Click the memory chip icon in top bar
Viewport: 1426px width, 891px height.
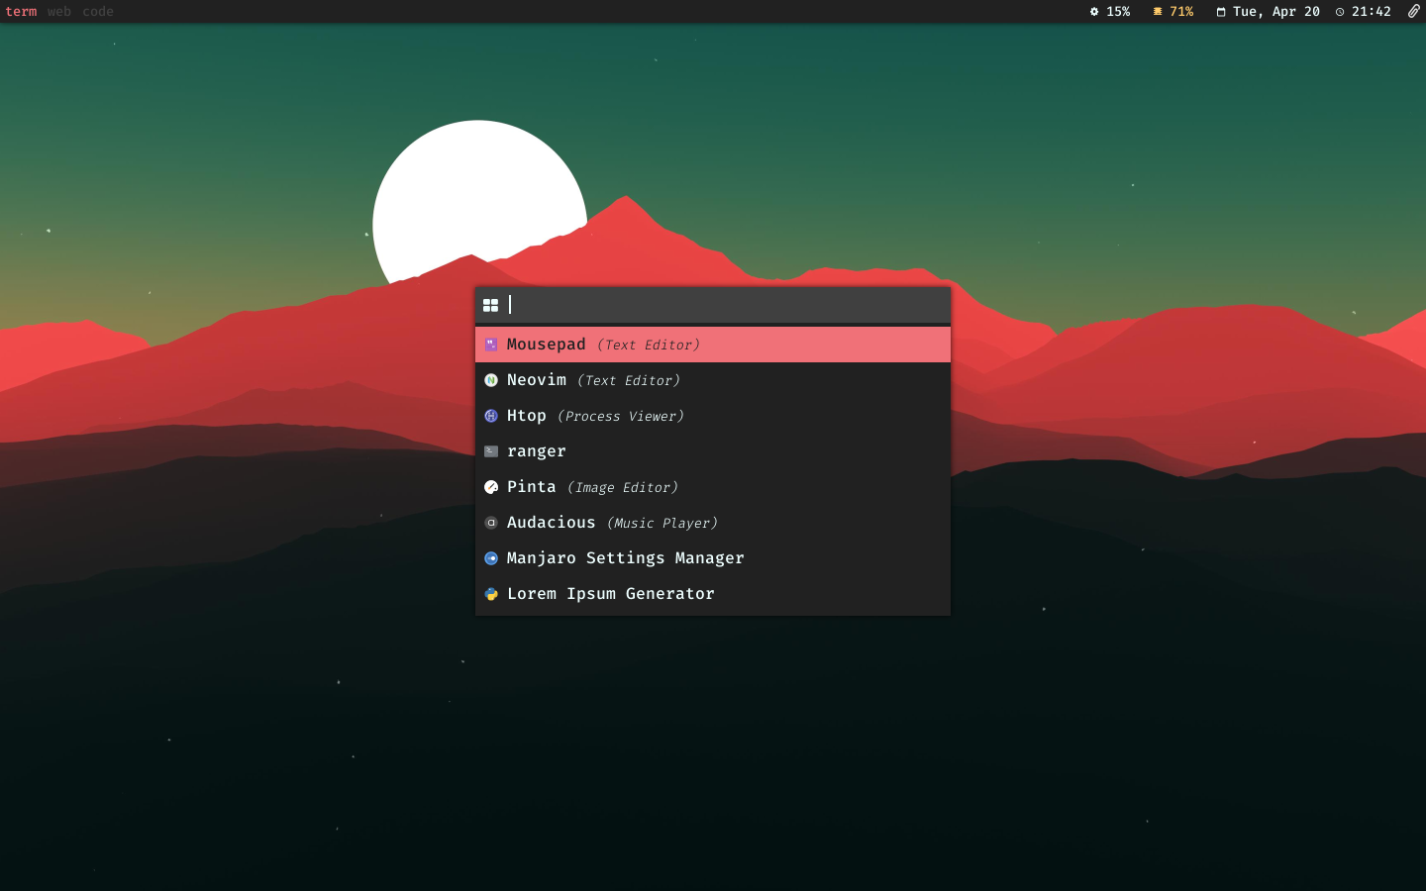point(1157,12)
